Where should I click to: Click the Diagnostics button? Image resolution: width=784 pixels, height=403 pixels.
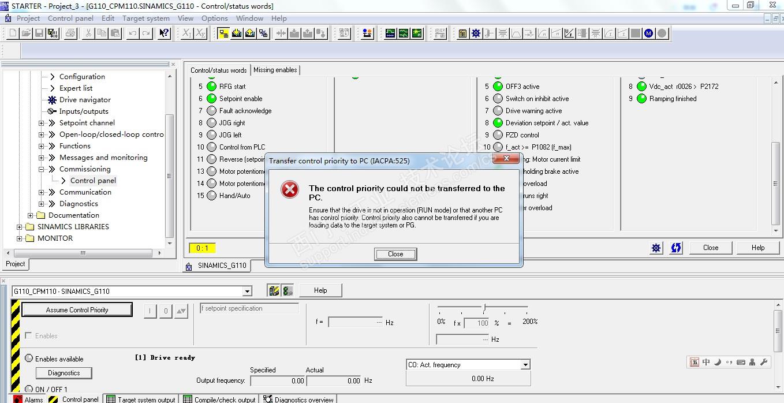click(64, 373)
